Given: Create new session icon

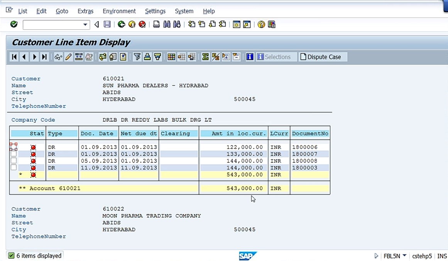Looking at the screenshot, I should pyautogui.click(x=237, y=24).
